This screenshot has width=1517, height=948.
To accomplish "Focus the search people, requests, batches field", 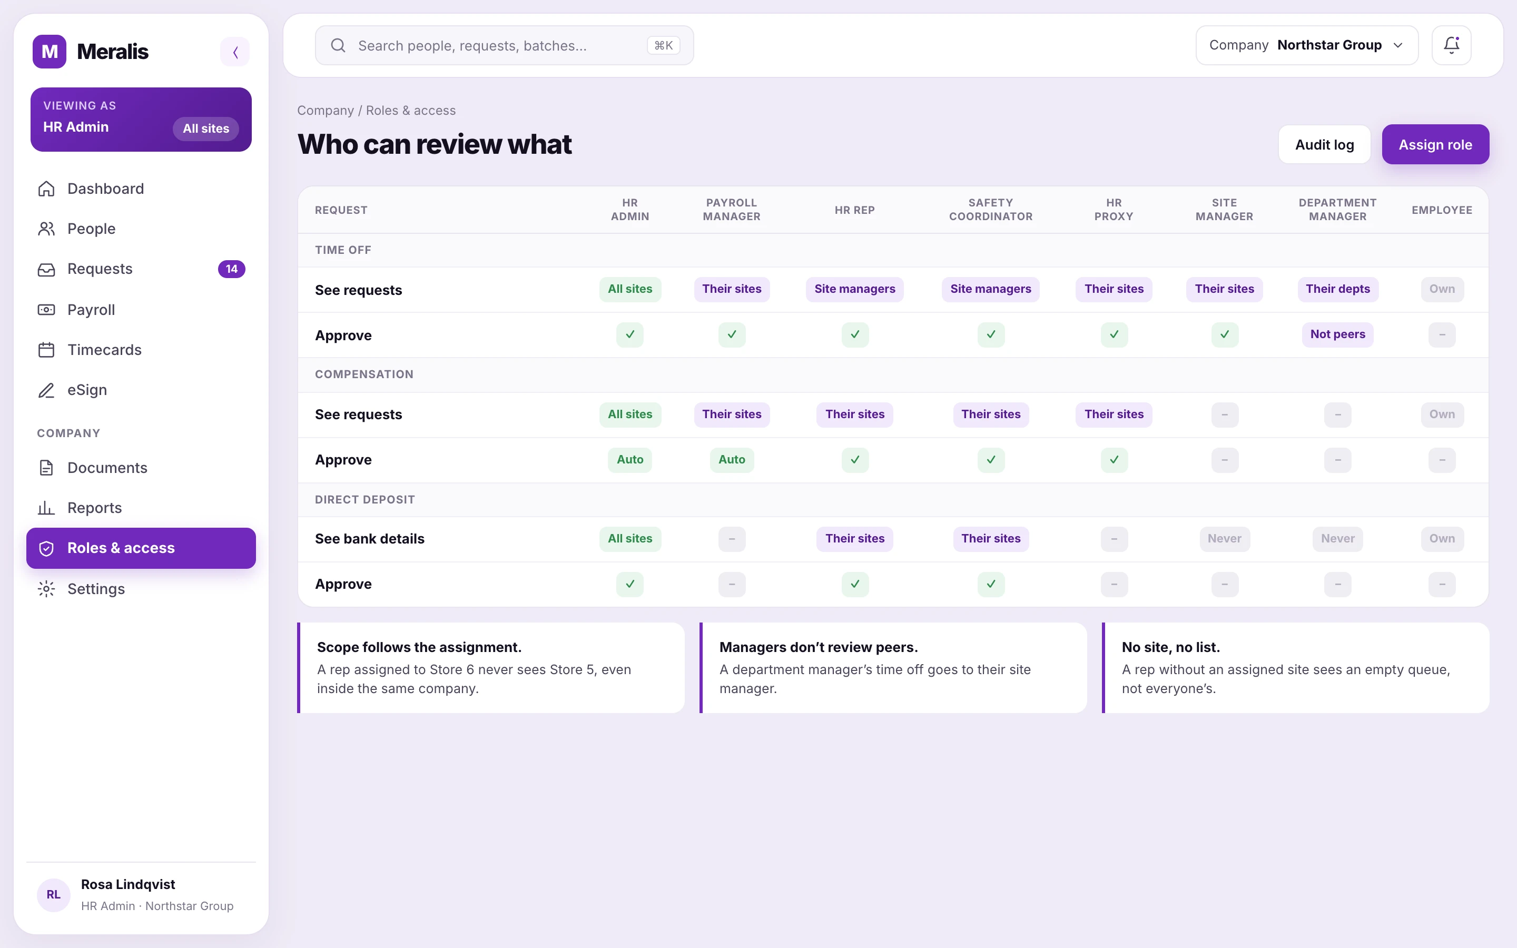I will click(504, 45).
